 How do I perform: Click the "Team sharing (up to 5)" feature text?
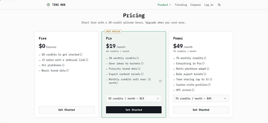192,79
